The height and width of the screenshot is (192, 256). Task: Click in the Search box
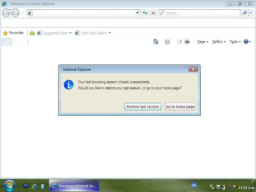[199, 13]
